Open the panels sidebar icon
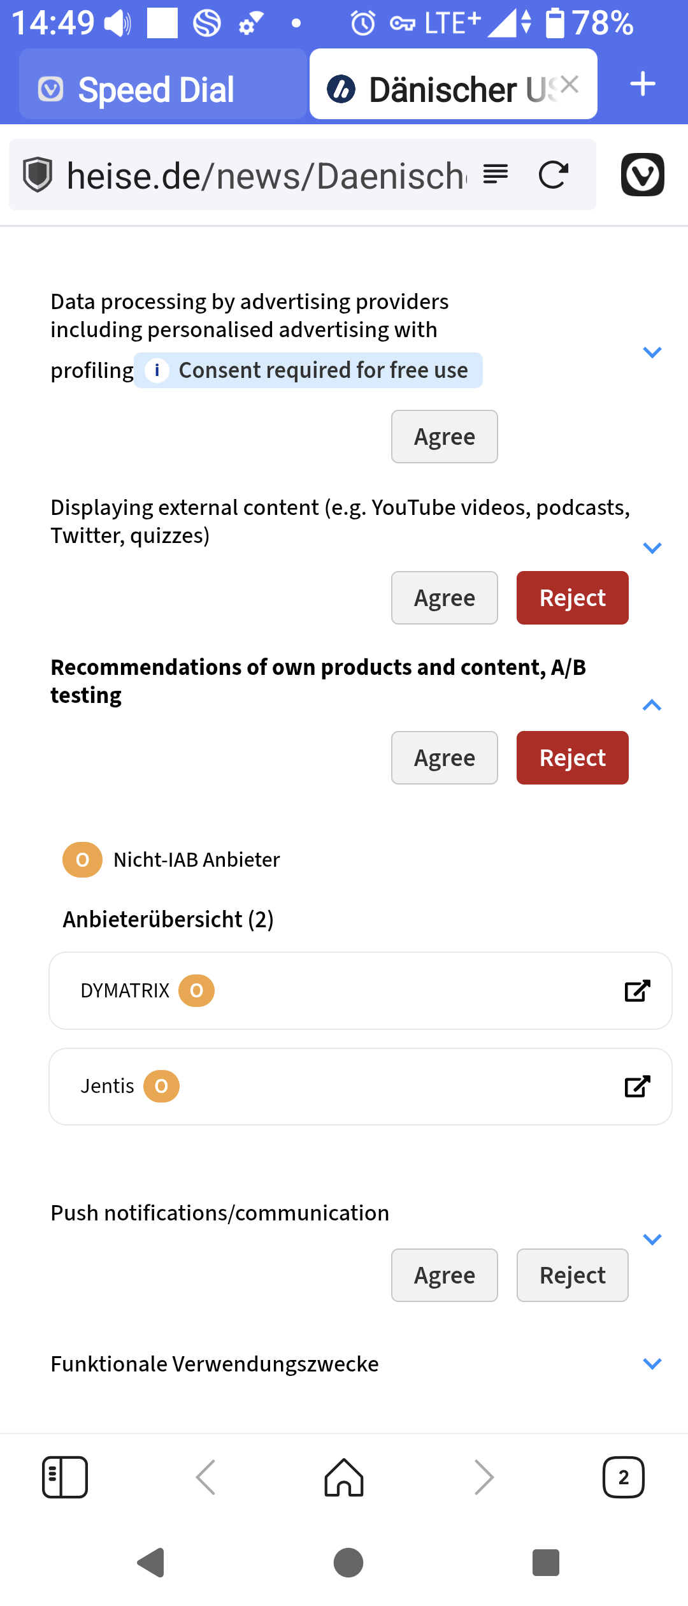This screenshot has height=1606, width=688. 65,1477
